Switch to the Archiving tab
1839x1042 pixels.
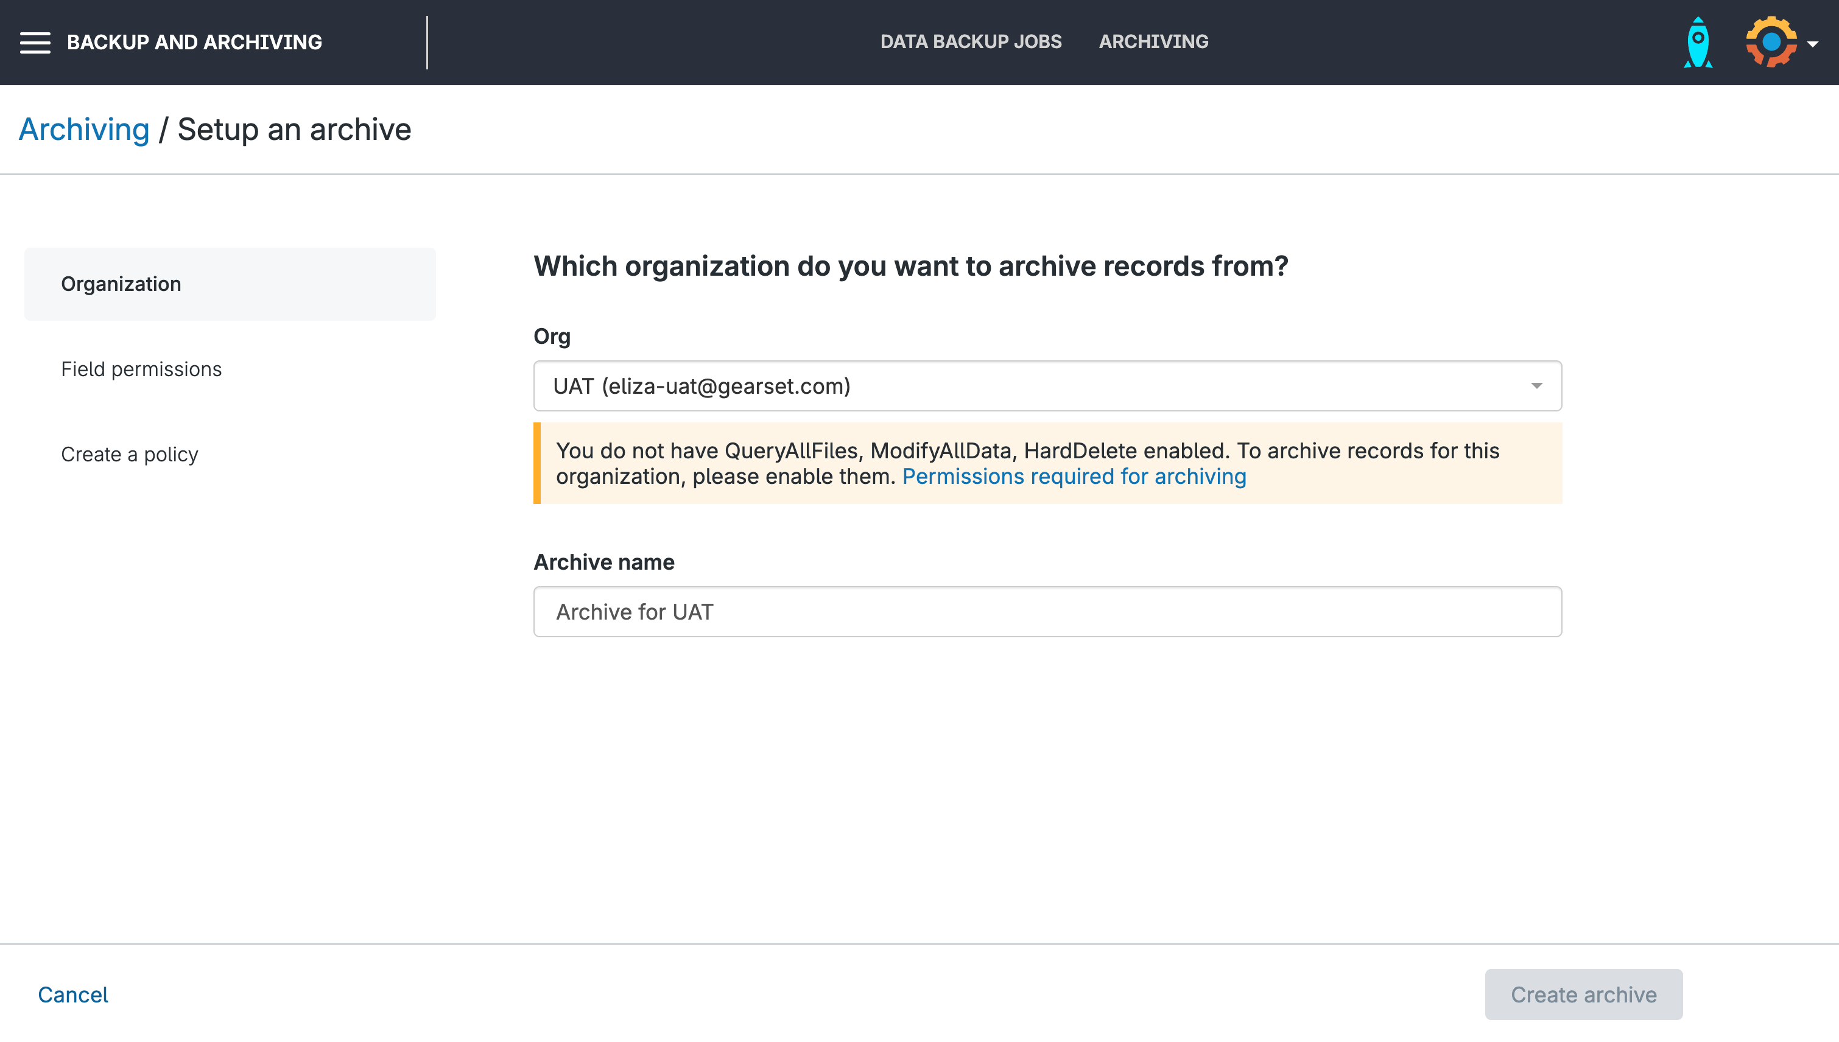tap(1153, 41)
